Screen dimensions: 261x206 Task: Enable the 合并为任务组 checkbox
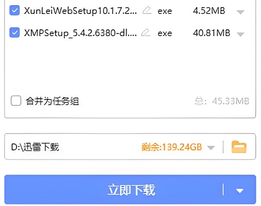pyautogui.click(x=16, y=100)
